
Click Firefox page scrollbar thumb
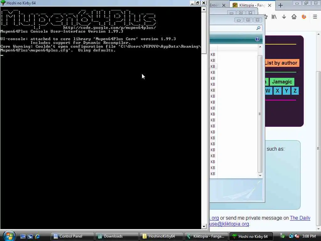318,148
